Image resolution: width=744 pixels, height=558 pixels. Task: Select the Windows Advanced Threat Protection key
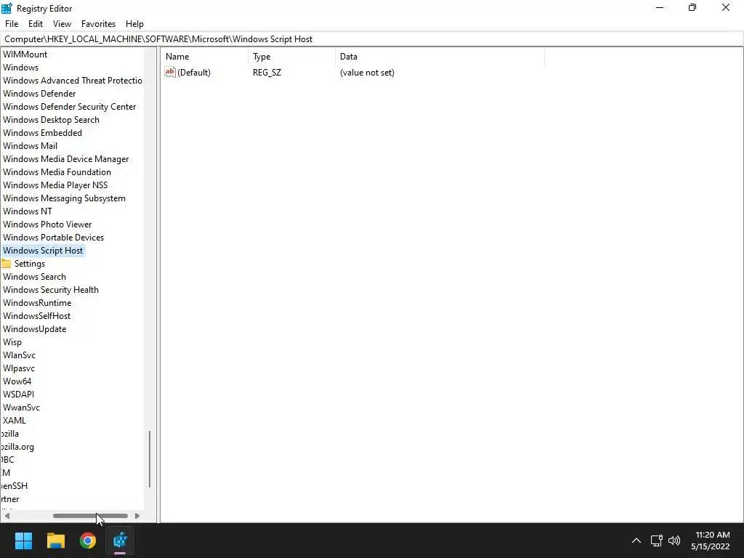pos(73,80)
